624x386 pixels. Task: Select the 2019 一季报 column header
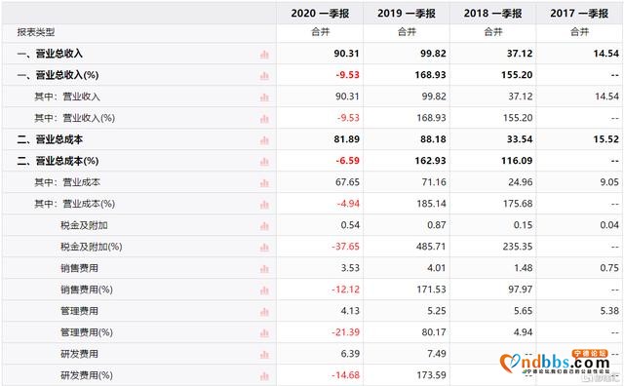click(407, 14)
